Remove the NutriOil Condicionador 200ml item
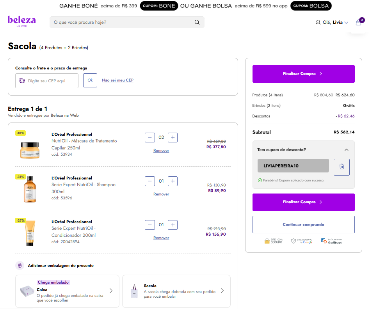The height and width of the screenshot is (309, 370). tap(161, 238)
